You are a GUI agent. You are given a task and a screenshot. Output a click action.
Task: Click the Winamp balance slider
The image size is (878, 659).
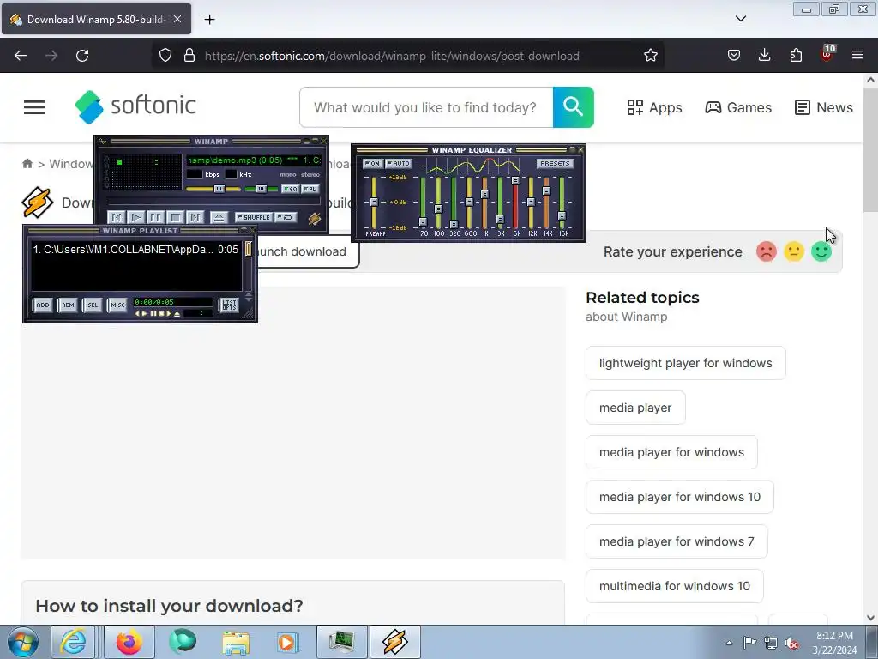click(261, 190)
